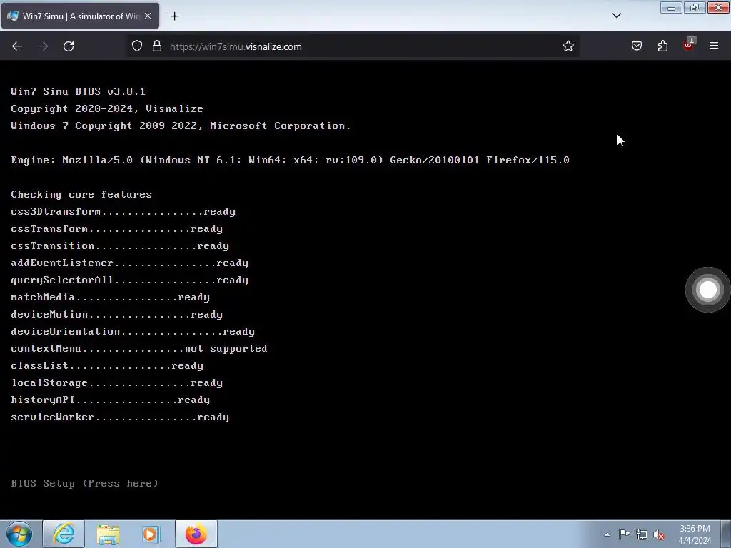This screenshot has height=548, width=731.
Task: Show hidden system tray icons
Action: pyautogui.click(x=607, y=534)
